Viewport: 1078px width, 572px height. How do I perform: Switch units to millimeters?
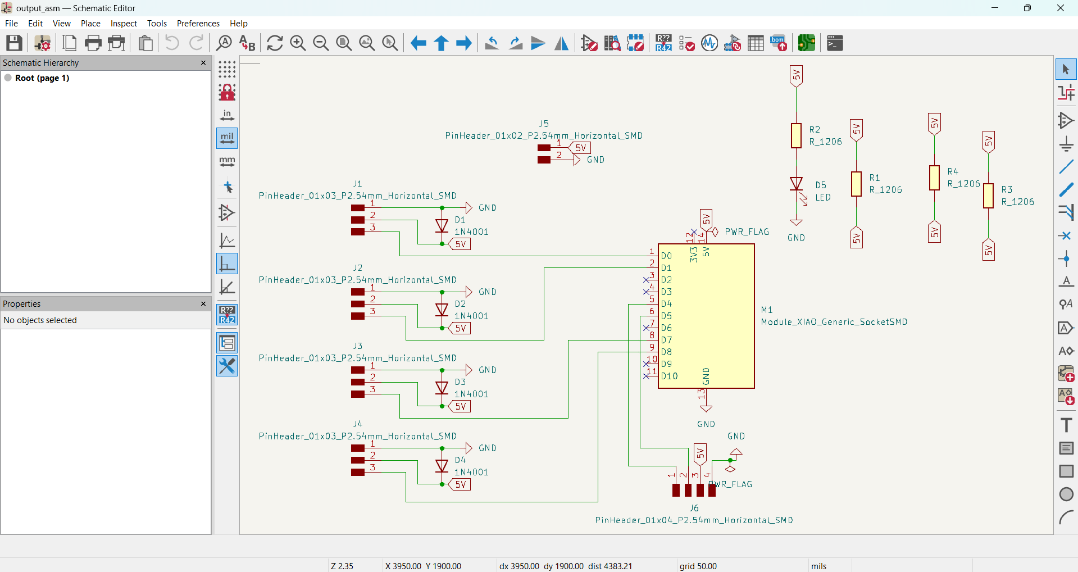227,162
